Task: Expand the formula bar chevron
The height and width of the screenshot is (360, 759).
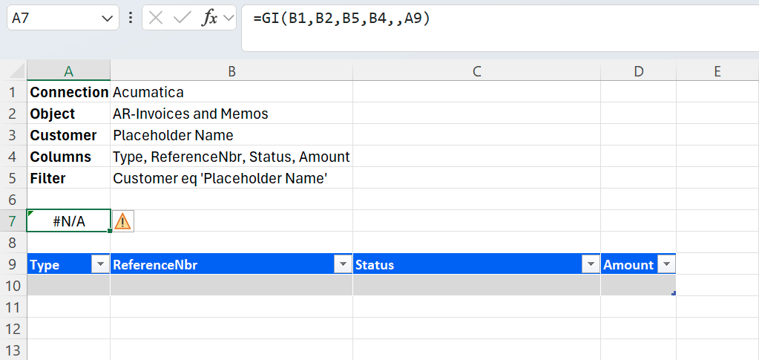Action: [x=229, y=19]
